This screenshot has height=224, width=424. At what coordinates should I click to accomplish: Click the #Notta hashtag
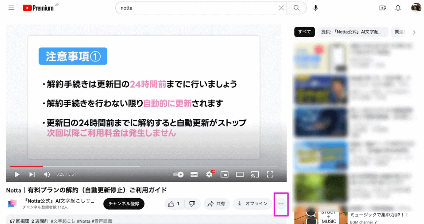(83, 221)
